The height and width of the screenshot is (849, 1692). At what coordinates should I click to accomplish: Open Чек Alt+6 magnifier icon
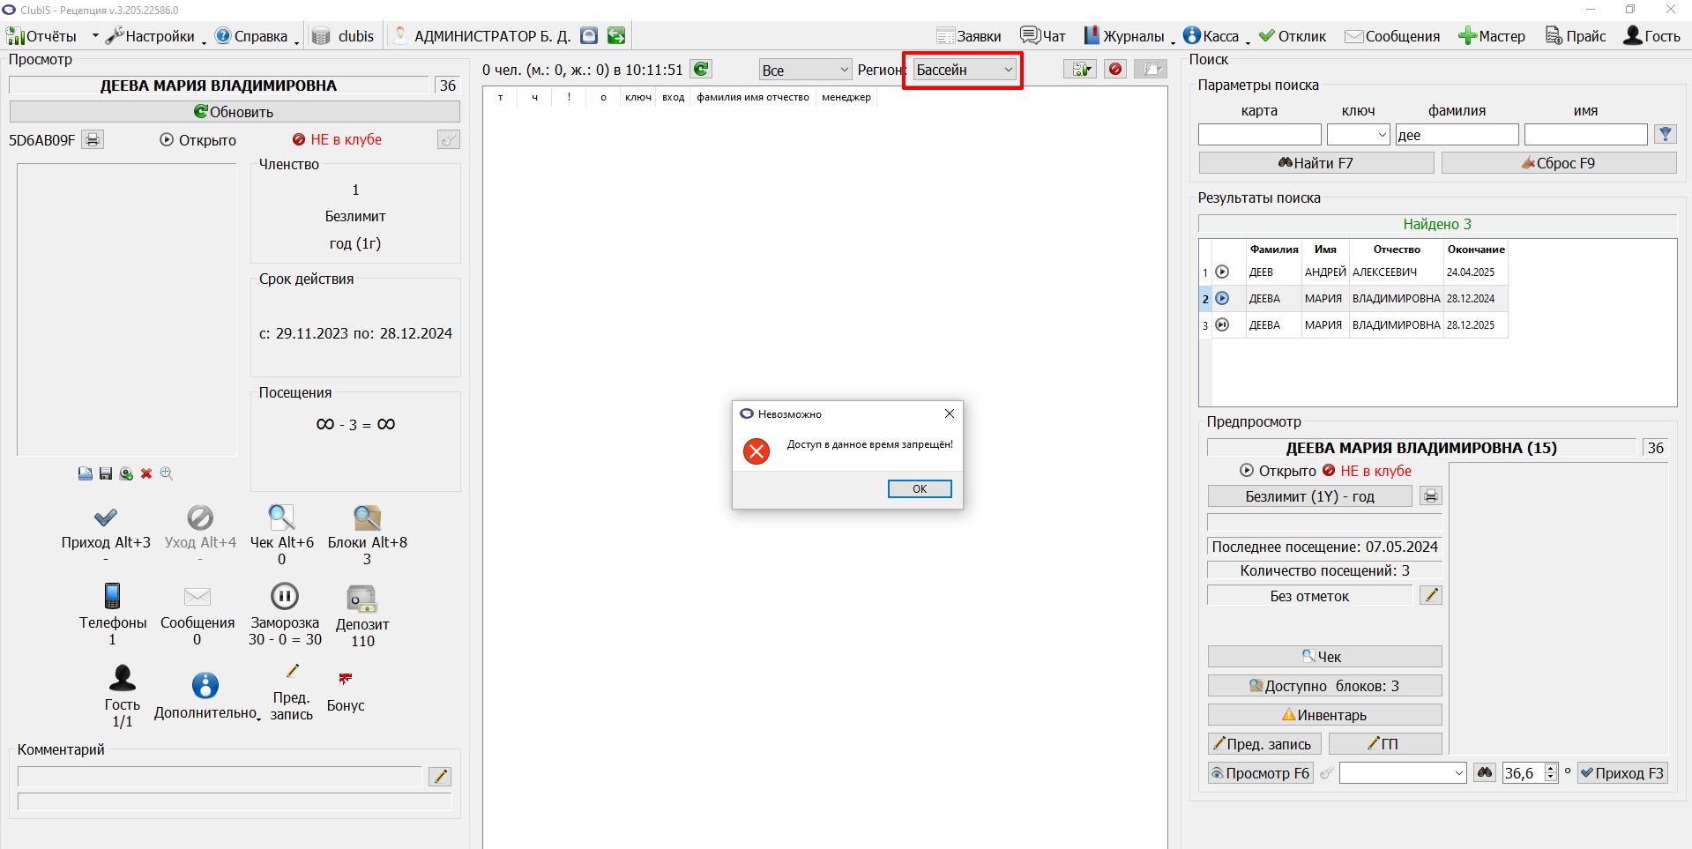coord(281,518)
